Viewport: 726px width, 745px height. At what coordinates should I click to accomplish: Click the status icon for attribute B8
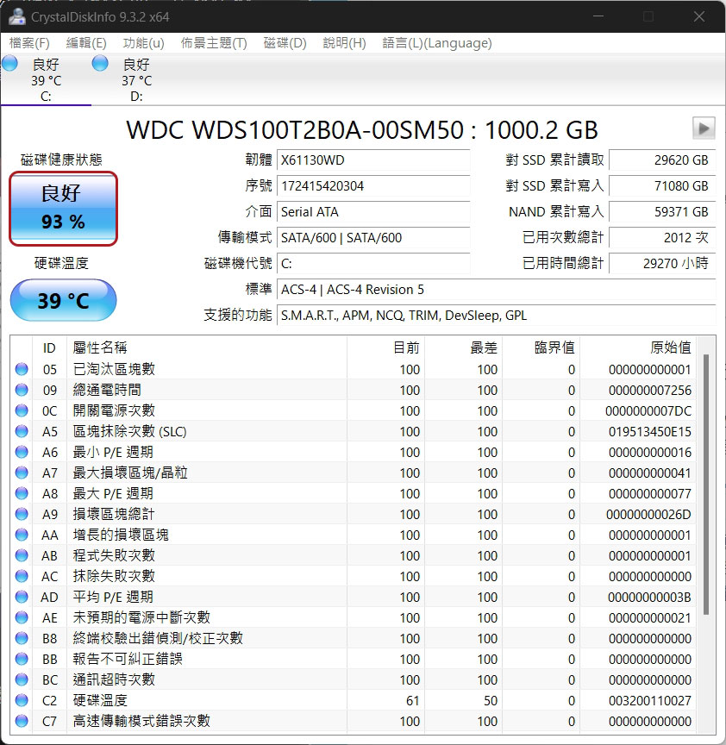22,637
